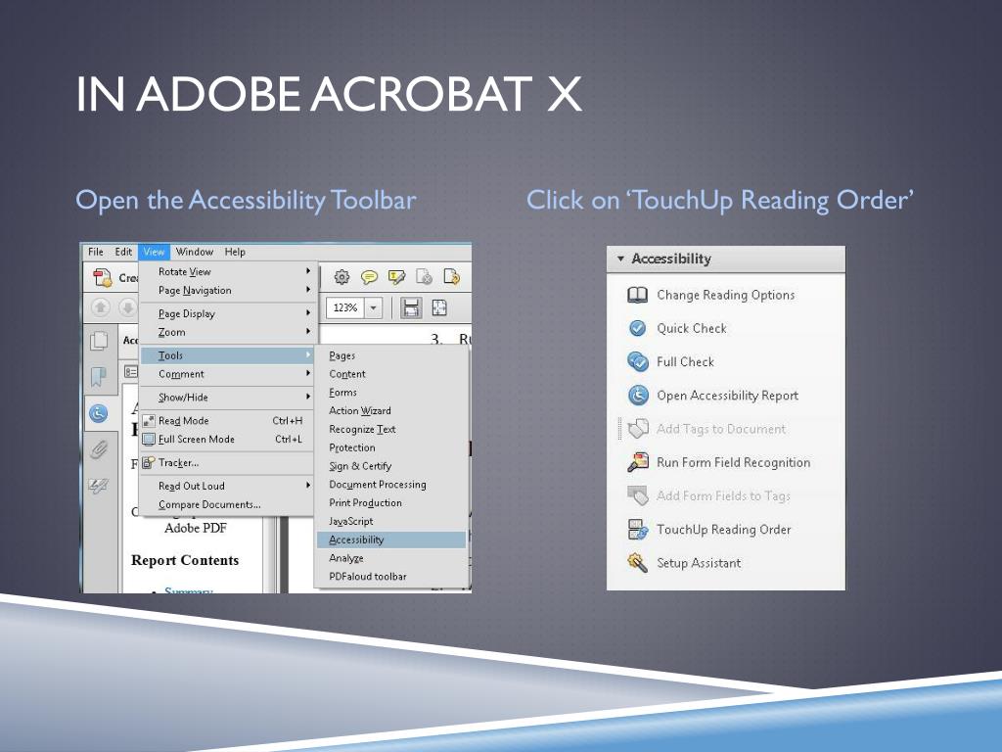Open the File menu

(x=96, y=252)
